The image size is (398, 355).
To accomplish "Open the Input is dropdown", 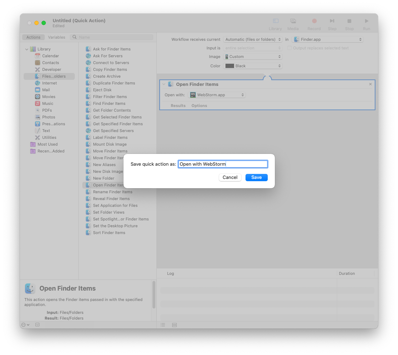I will click(x=253, y=48).
